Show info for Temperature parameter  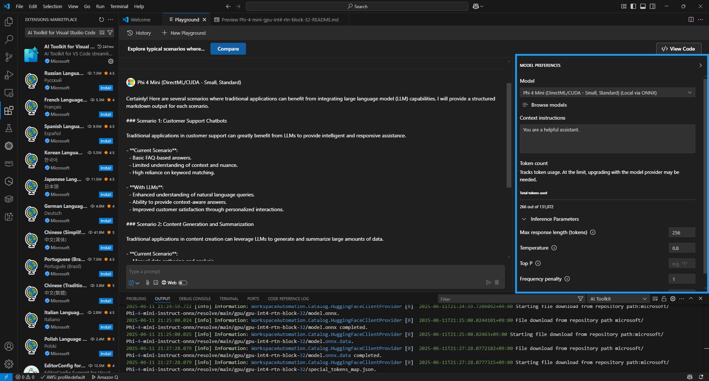554,248
